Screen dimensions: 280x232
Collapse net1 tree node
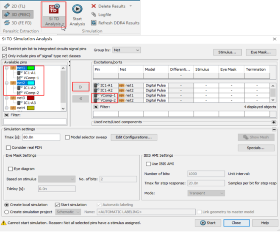[x=7, y=68]
